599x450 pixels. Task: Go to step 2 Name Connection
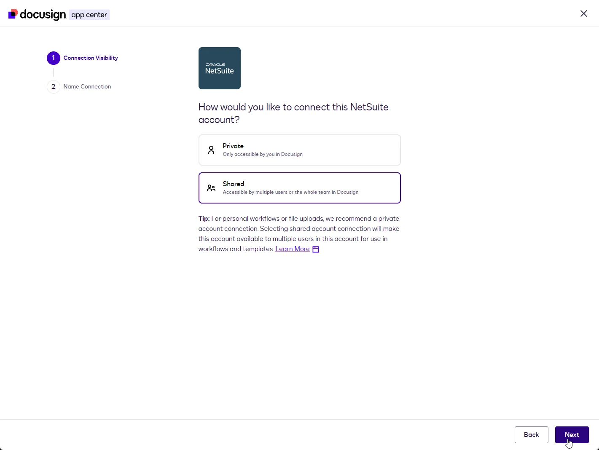[79, 87]
